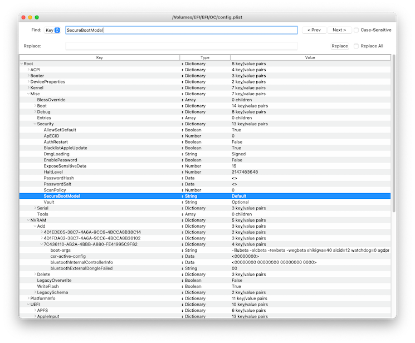Select the Entries array row
The width and height of the screenshot is (415, 343).
205,118
